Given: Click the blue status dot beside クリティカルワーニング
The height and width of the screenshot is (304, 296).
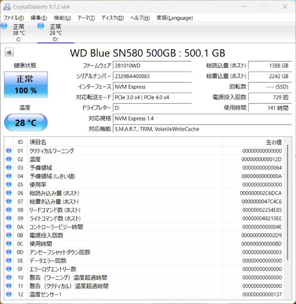Looking at the screenshot, I should pos(8,151).
